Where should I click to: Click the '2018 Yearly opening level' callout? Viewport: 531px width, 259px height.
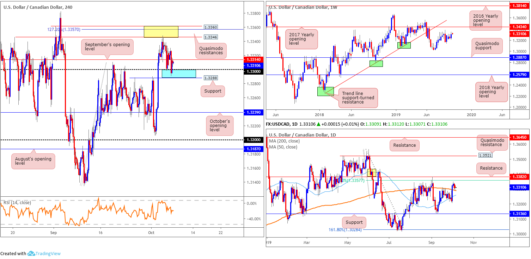tap(492, 92)
